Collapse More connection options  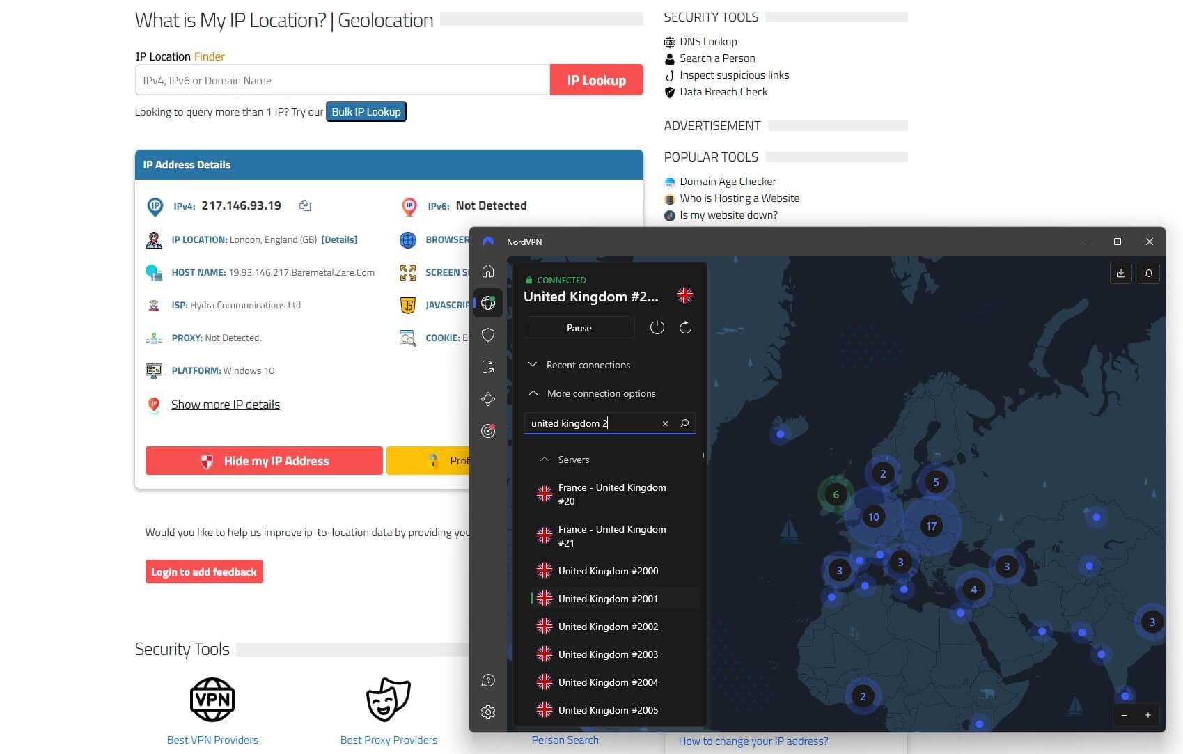pos(592,393)
